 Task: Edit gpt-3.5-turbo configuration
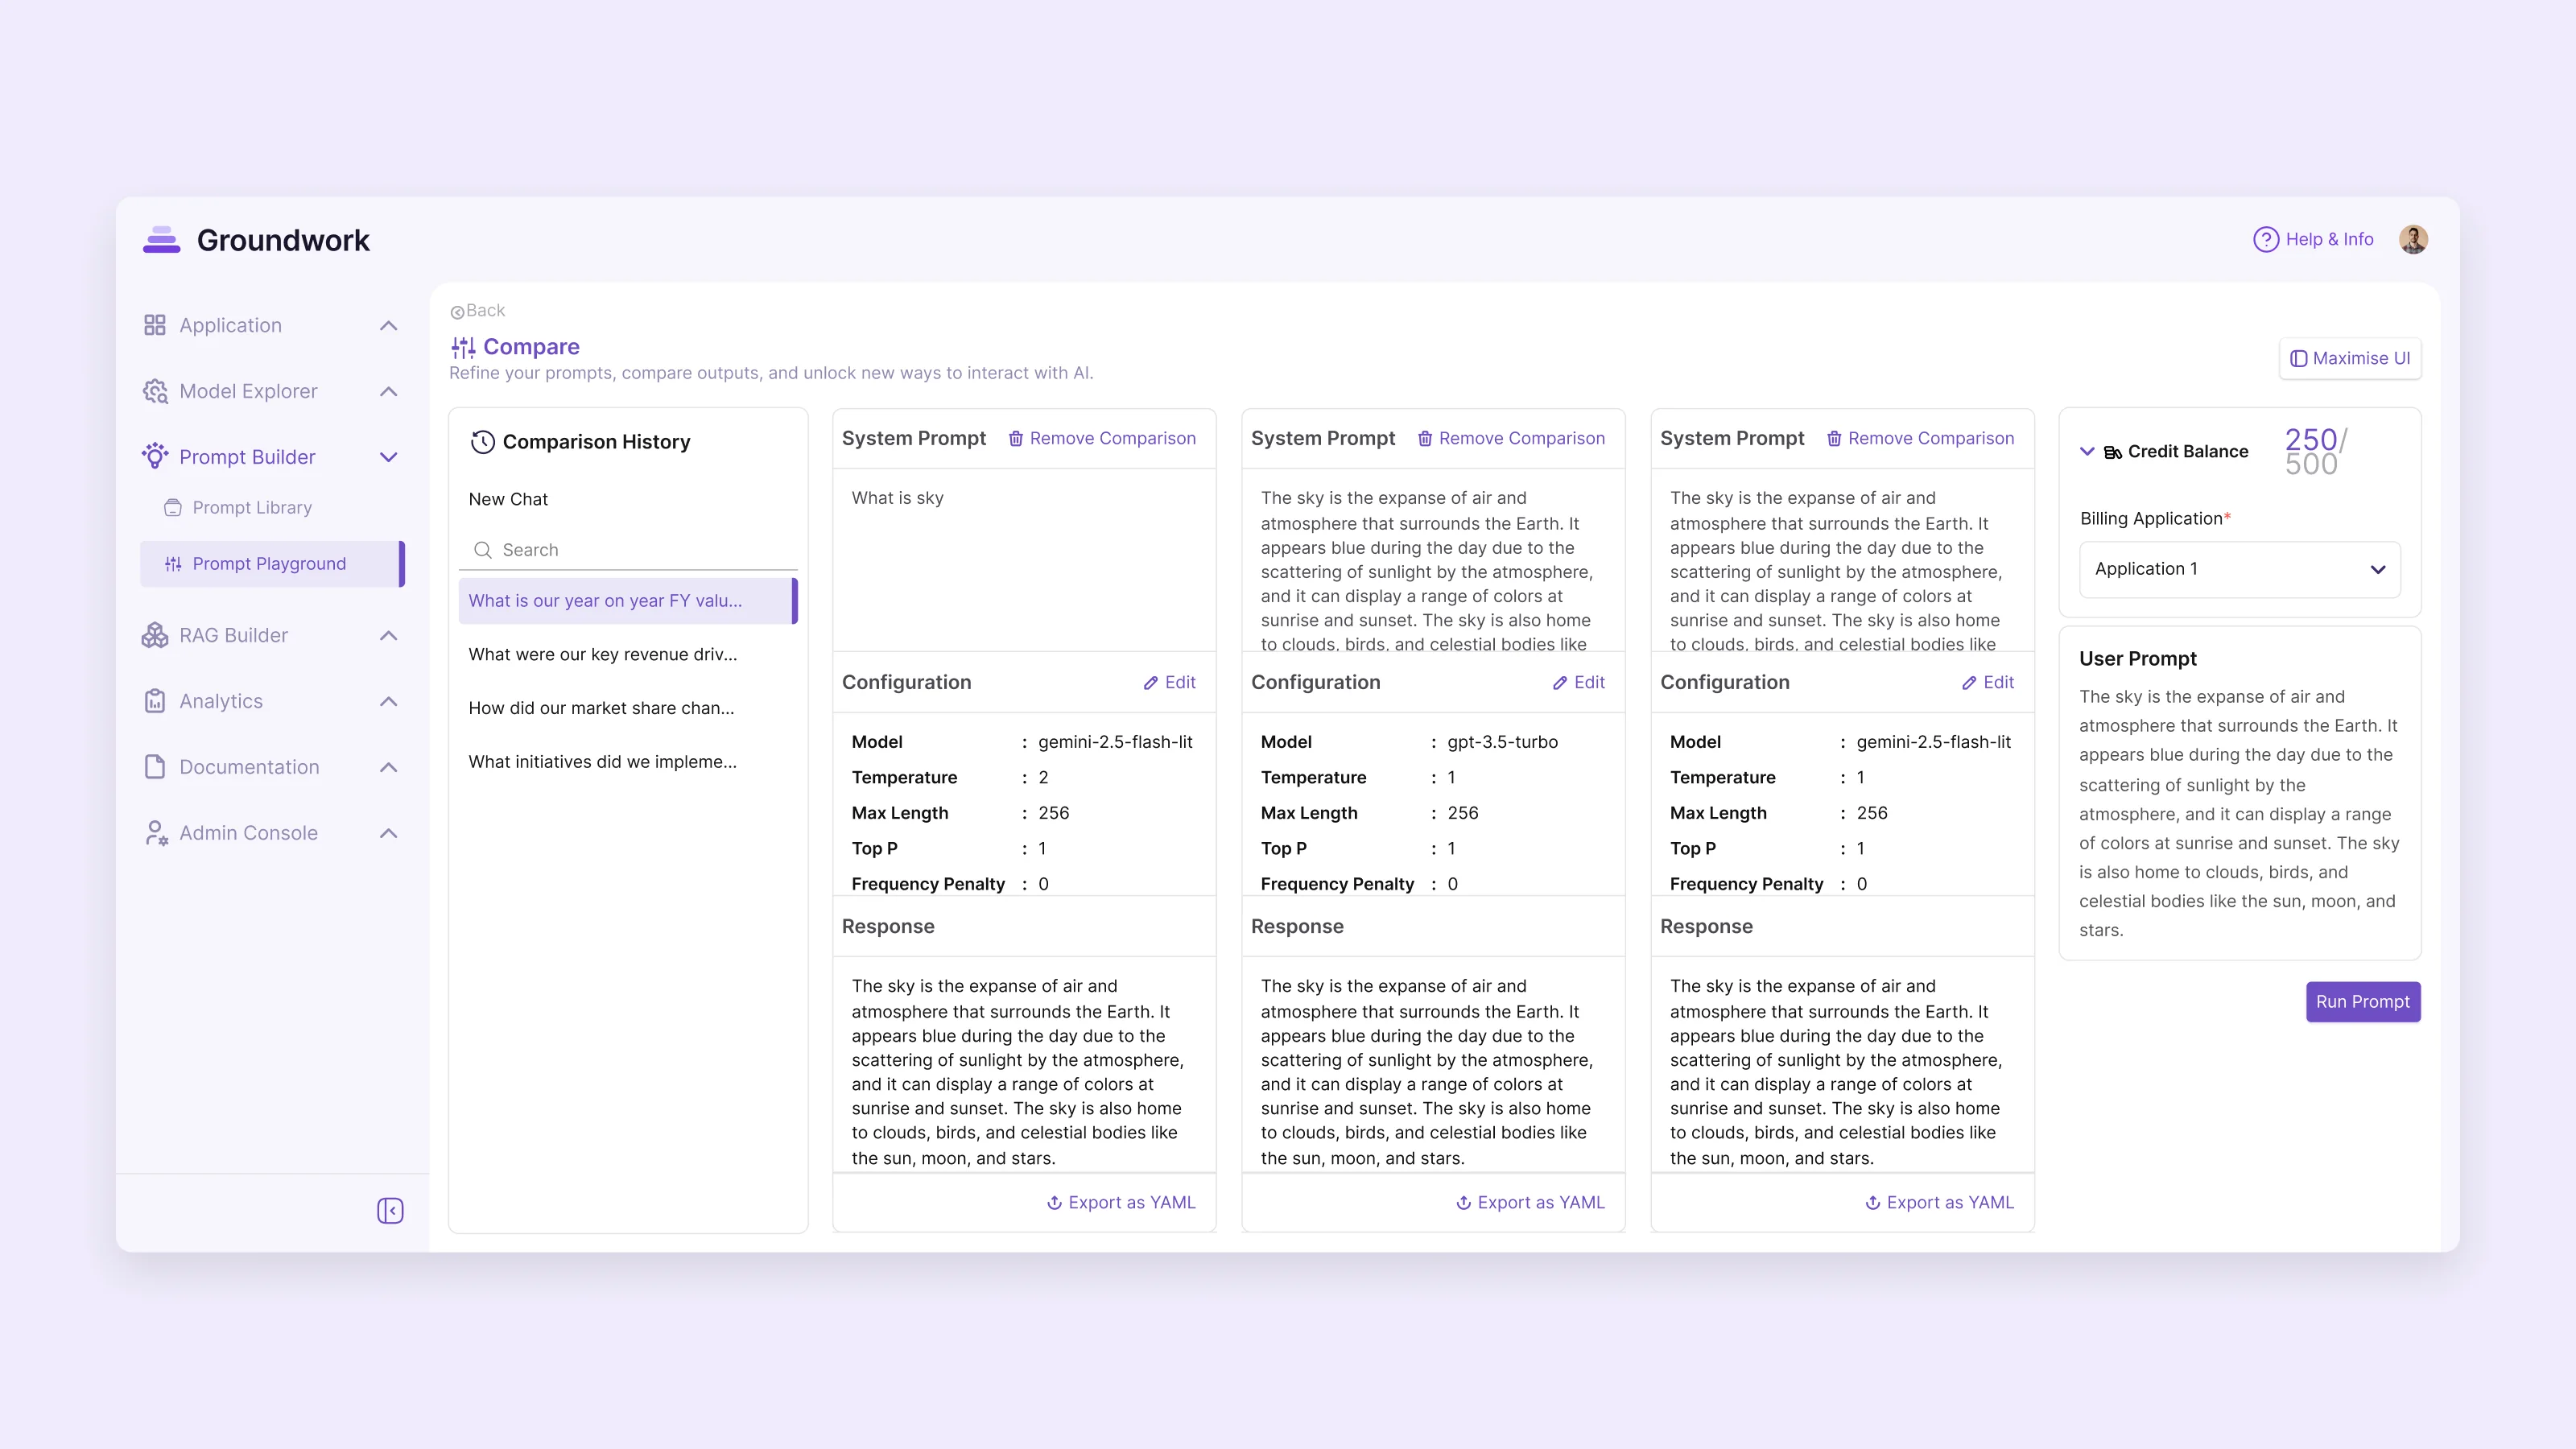[1578, 682]
